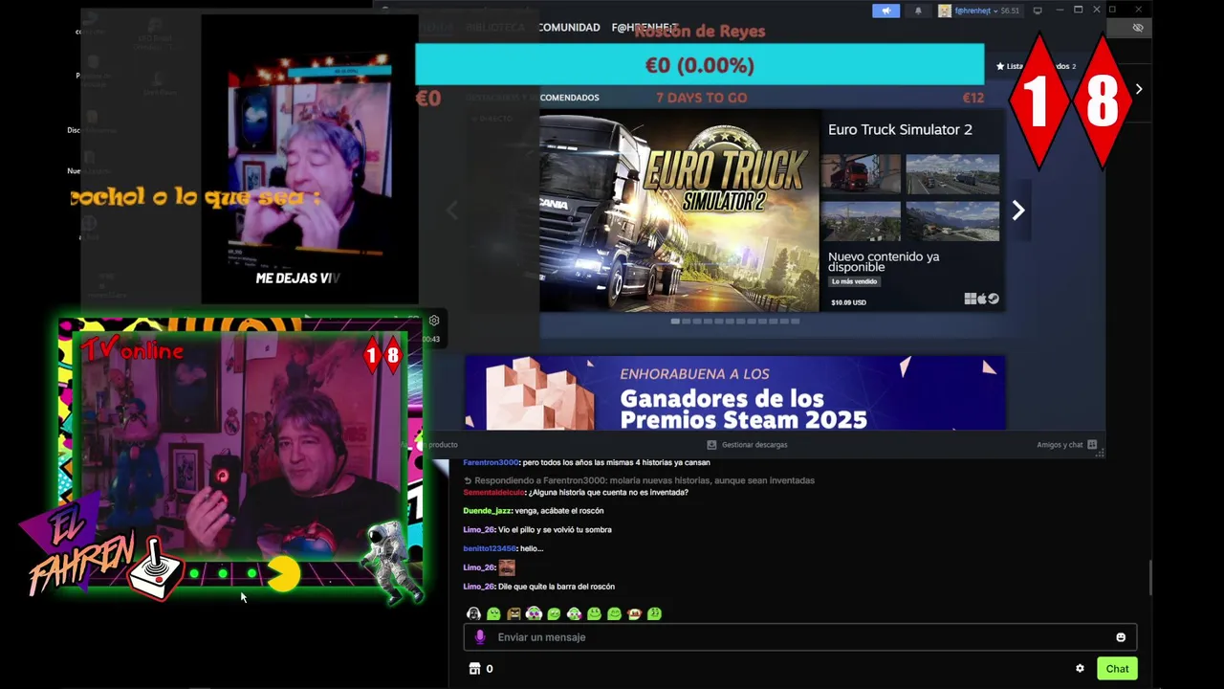View the bottom-left screenshot thumbnail
This screenshot has height=689, width=1224.
[861, 221]
